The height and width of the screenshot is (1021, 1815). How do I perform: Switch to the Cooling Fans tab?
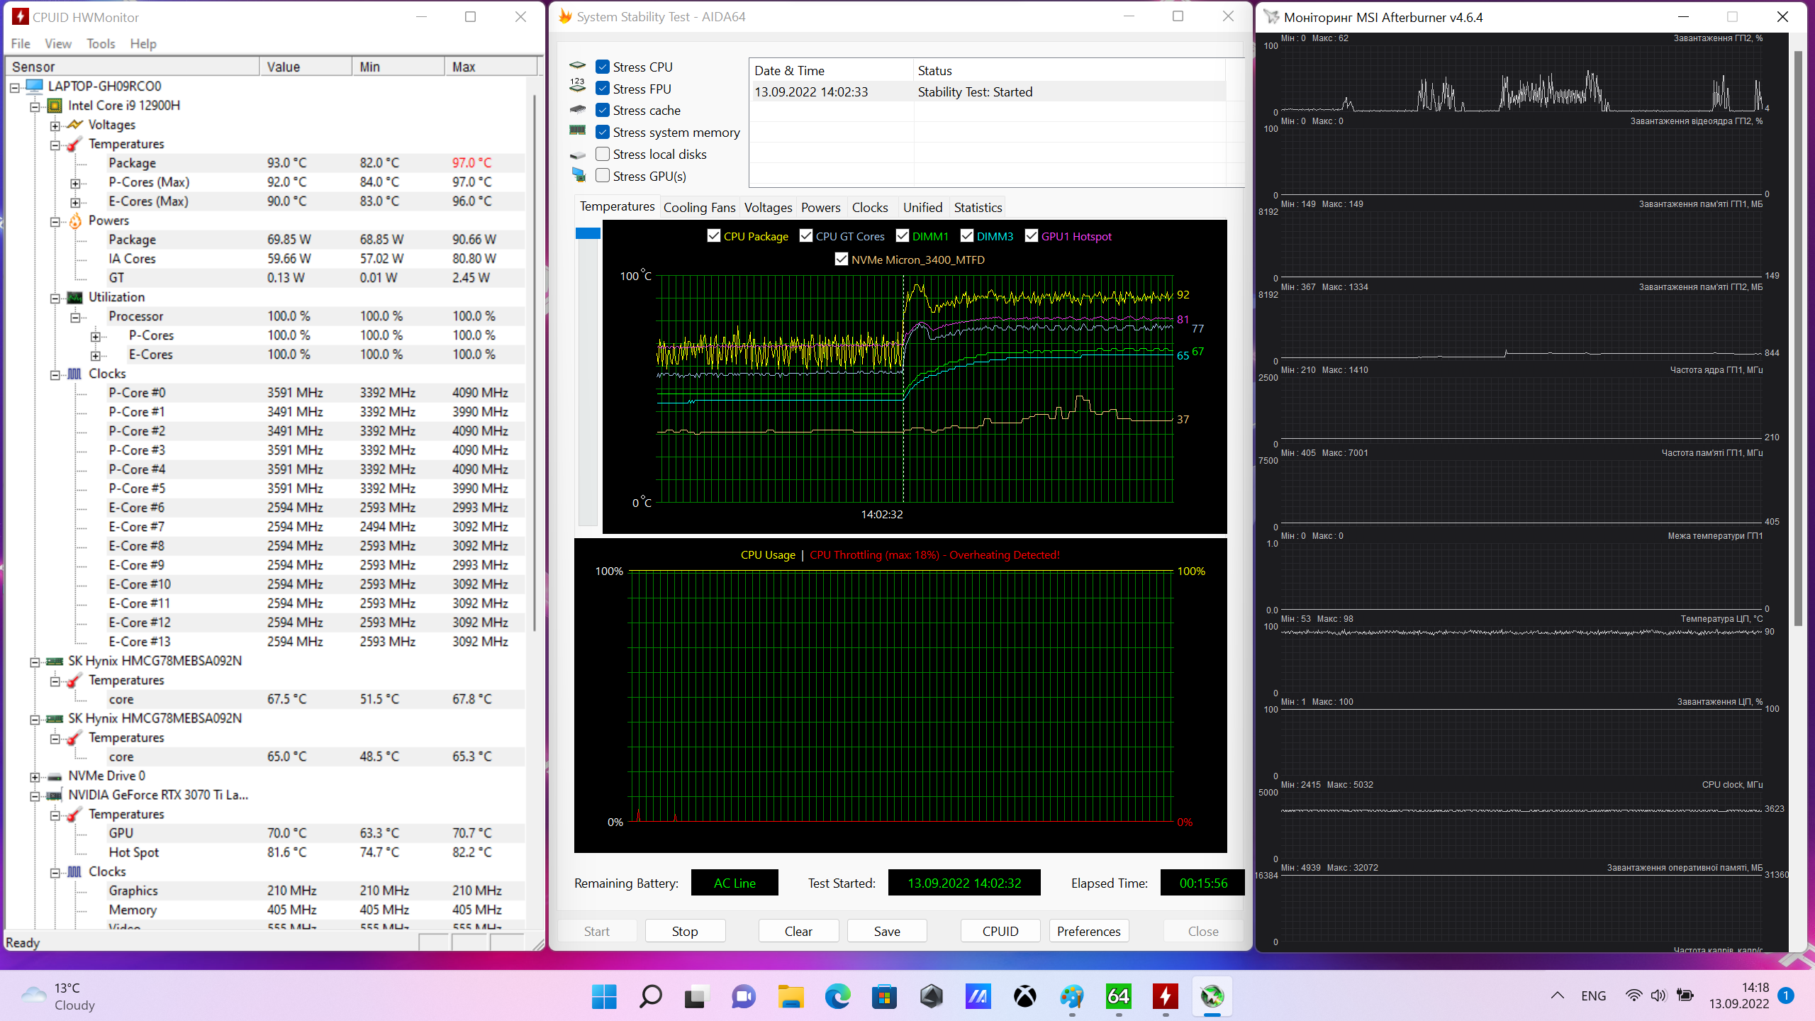tap(699, 207)
